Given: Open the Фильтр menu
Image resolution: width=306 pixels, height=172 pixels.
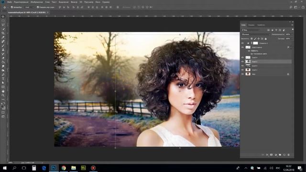Looking at the screenshot, I should click(74, 2).
